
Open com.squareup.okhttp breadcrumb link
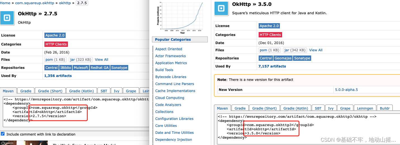tap(35, 3)
